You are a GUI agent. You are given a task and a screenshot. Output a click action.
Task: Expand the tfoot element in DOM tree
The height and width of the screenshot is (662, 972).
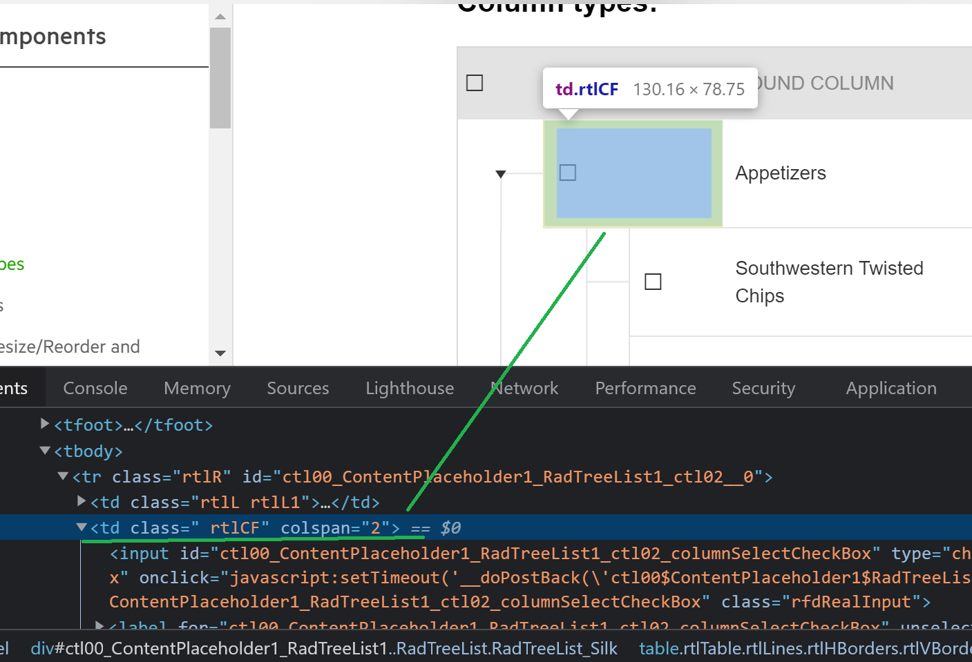pos(46,424)
